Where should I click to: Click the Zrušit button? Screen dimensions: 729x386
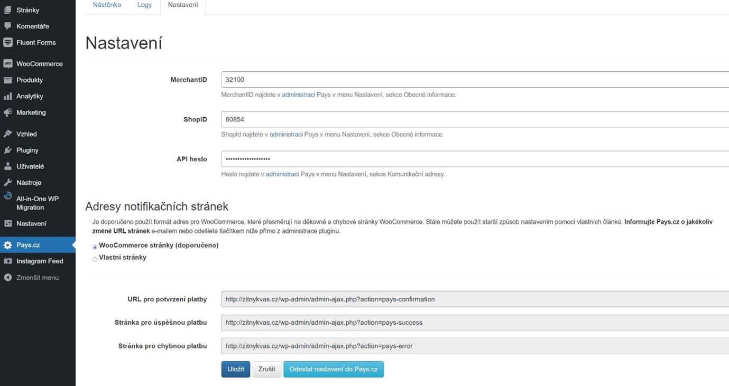(266, 369)
